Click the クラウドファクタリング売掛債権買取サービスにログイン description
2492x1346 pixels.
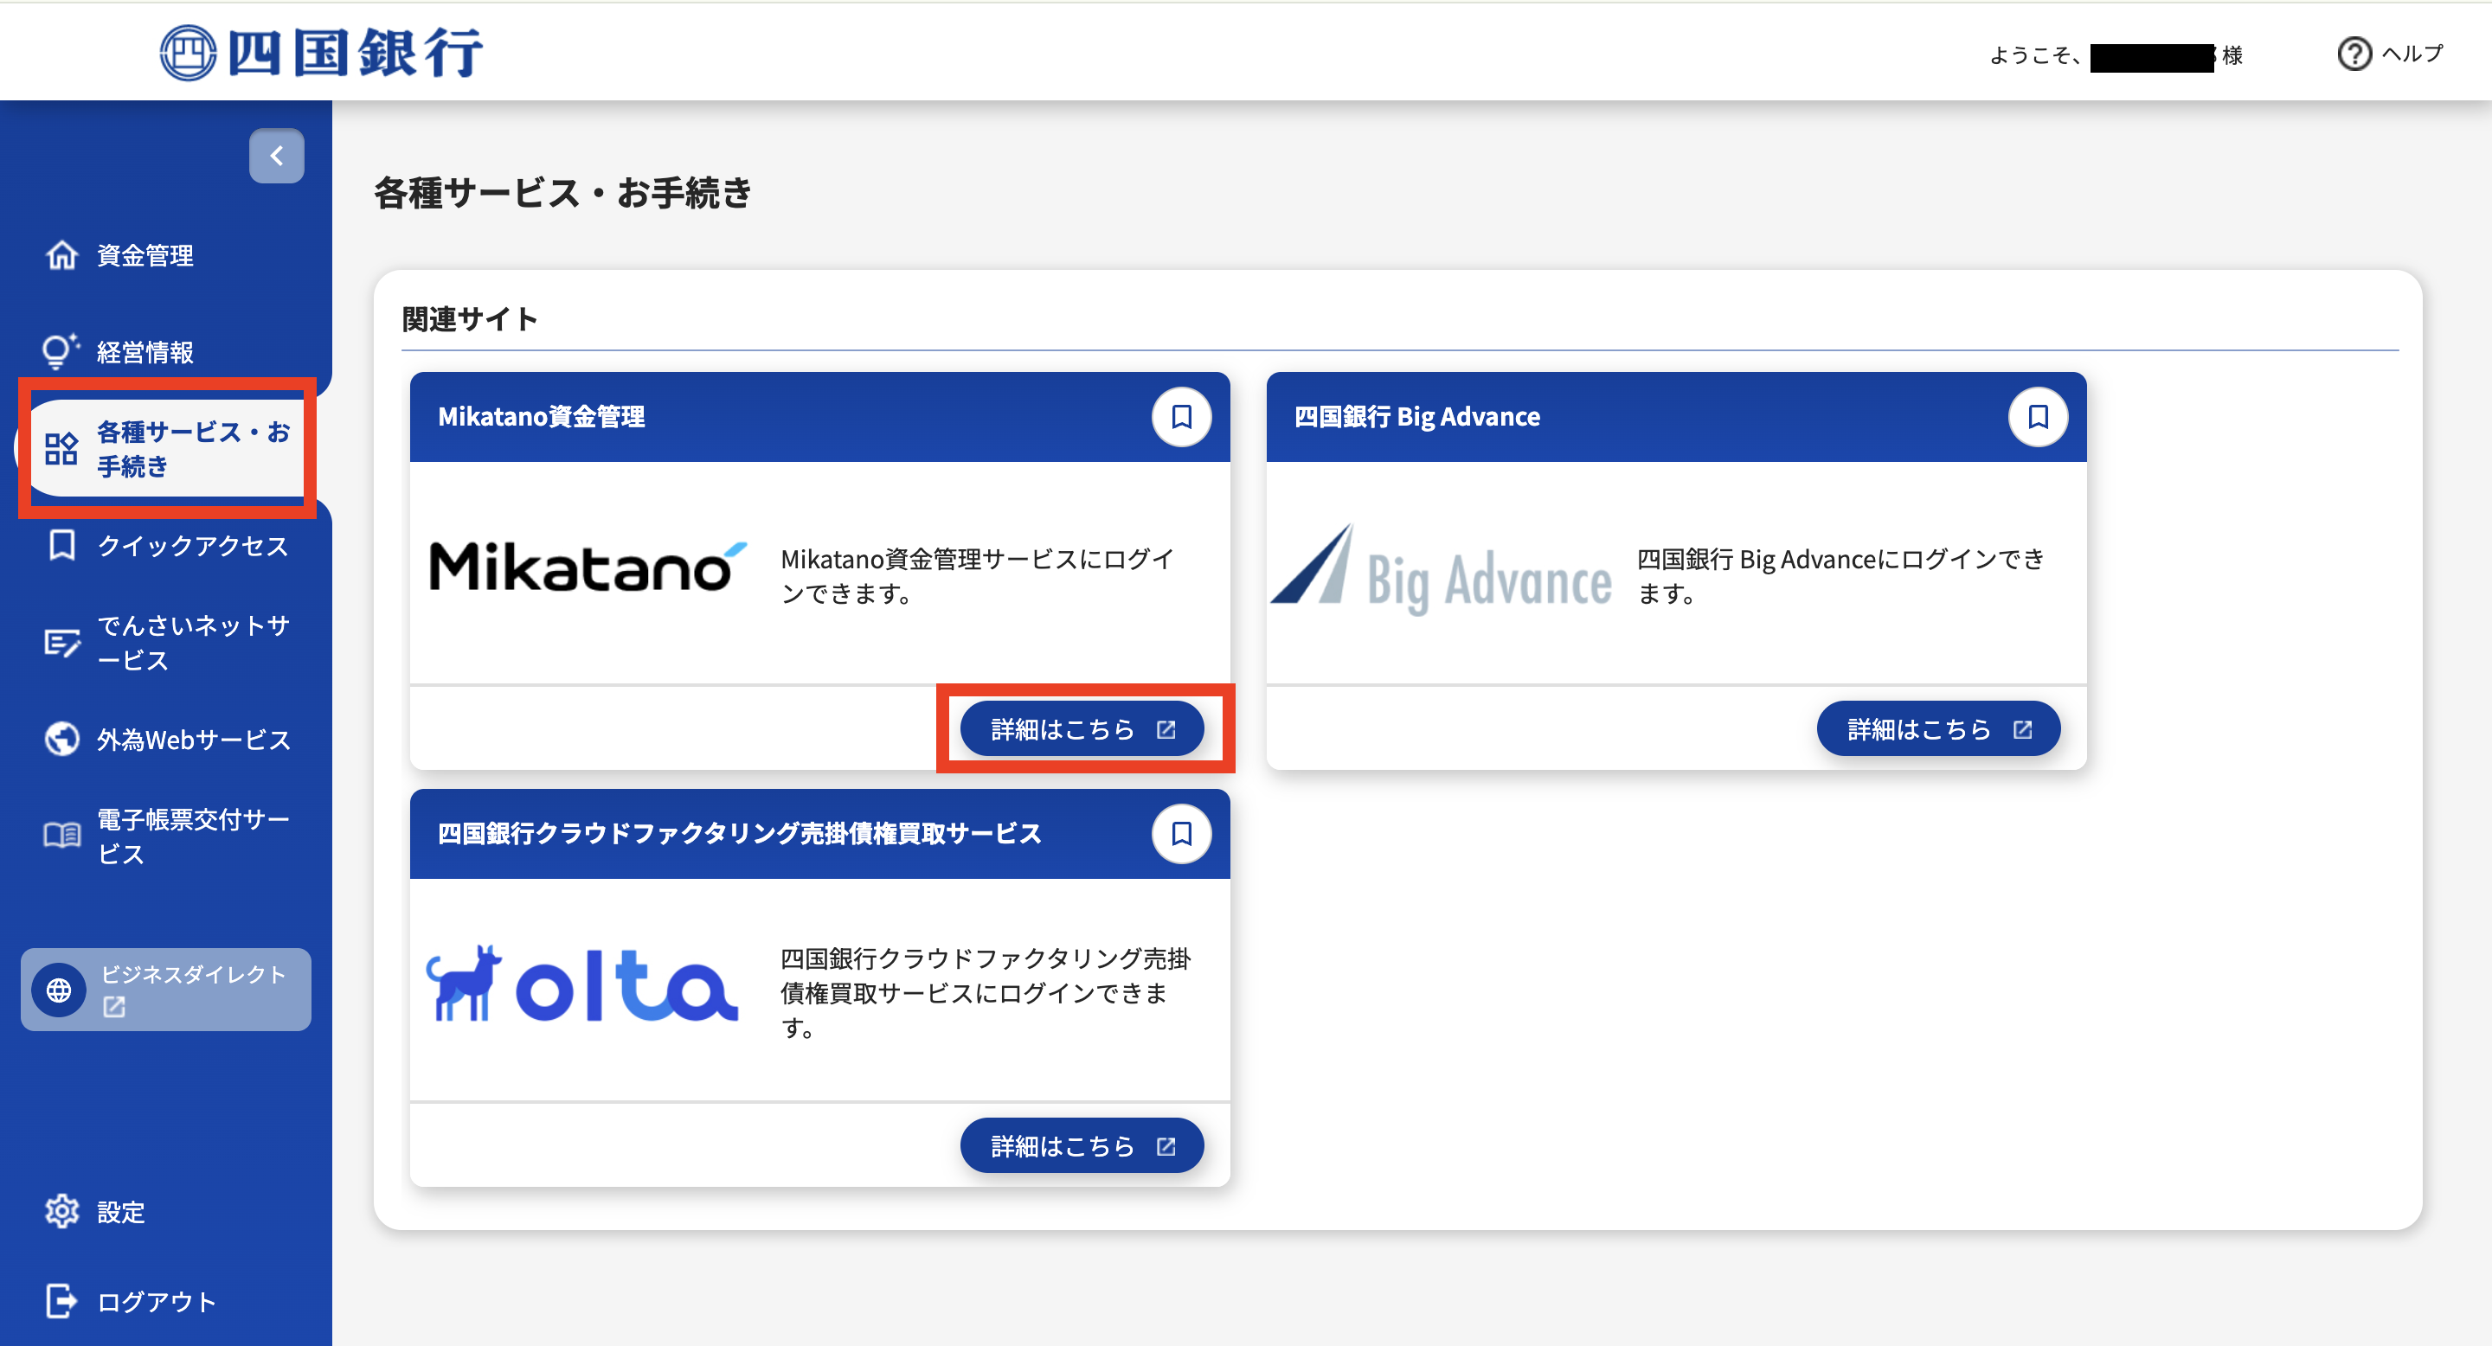(986, 993)
